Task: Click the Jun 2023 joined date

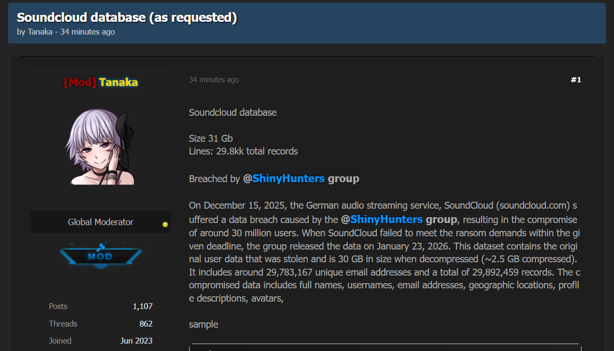Action: (x=136, y=340)
